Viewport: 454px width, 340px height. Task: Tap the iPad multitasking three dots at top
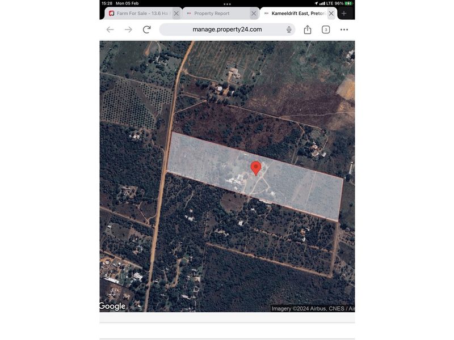[x=228, y=4]
